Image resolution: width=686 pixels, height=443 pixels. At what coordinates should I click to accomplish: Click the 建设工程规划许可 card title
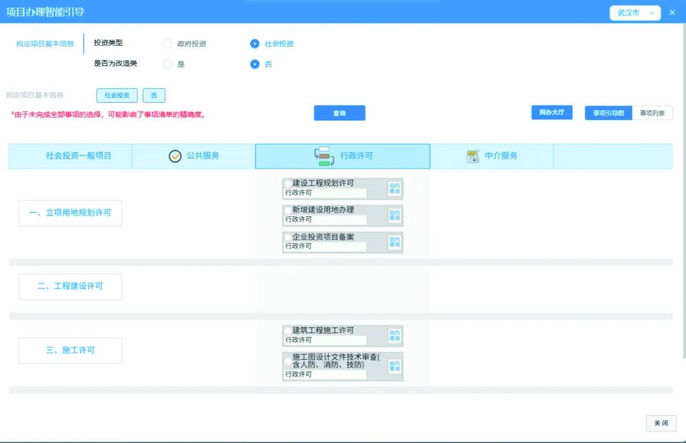323,183
